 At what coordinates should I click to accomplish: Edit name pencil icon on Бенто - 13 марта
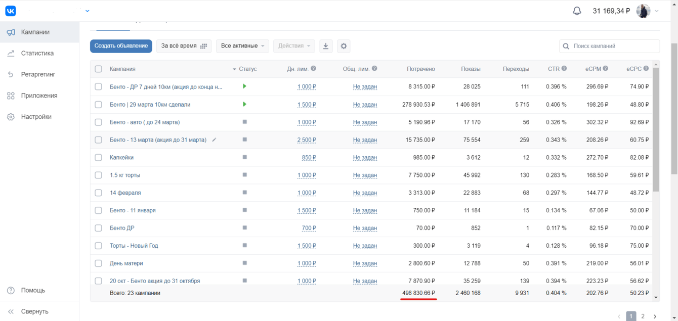214,140
